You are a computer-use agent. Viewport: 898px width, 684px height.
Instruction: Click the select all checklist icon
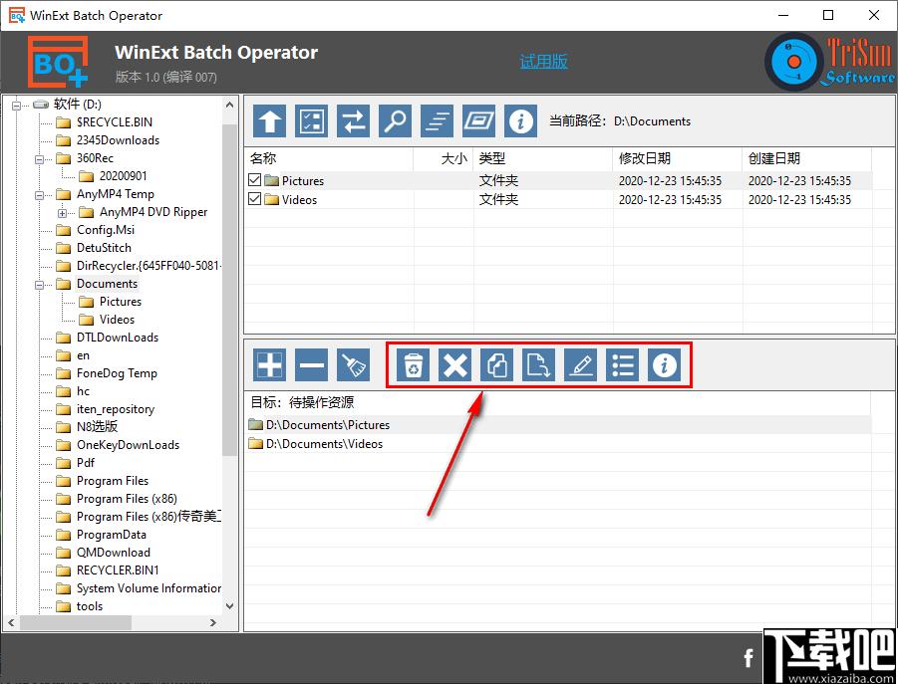(311, 120)
